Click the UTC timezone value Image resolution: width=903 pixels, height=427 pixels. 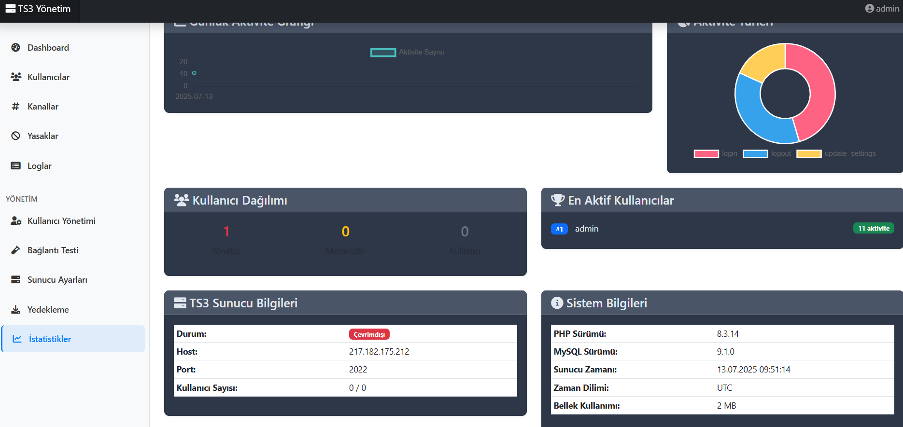pos(724,388)
